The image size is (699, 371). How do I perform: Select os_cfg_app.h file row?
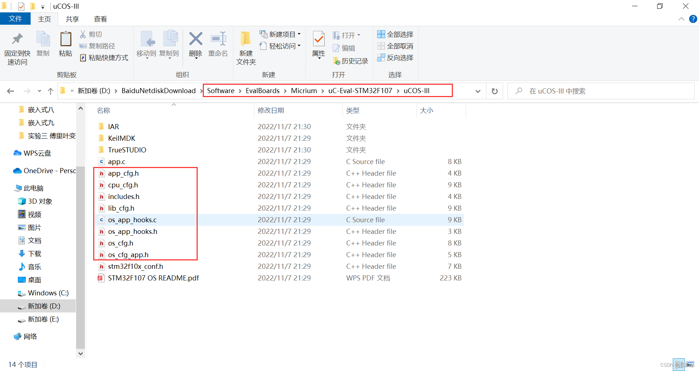pos(279,255)
